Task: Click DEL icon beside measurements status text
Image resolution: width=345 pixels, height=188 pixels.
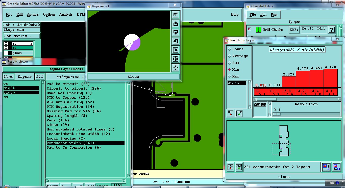Action: [x=230, y=167]
